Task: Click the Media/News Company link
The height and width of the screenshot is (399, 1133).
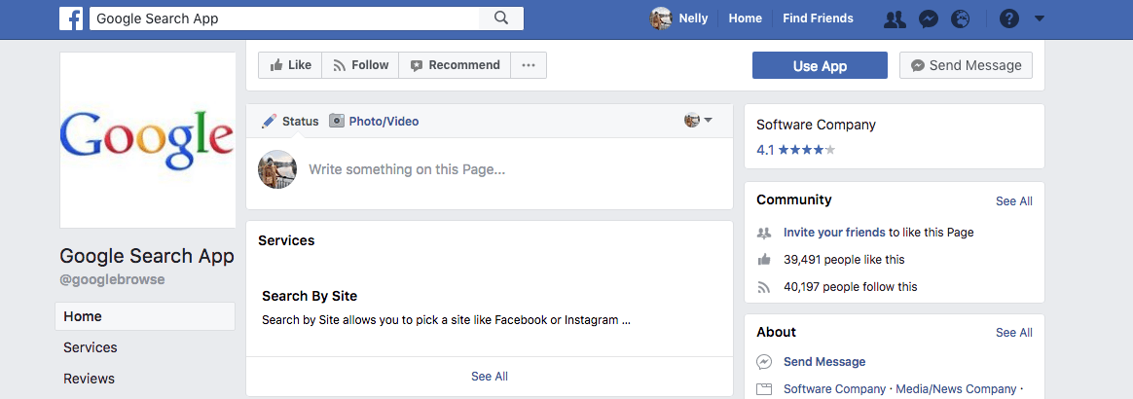Action: (x=956, y=389)
